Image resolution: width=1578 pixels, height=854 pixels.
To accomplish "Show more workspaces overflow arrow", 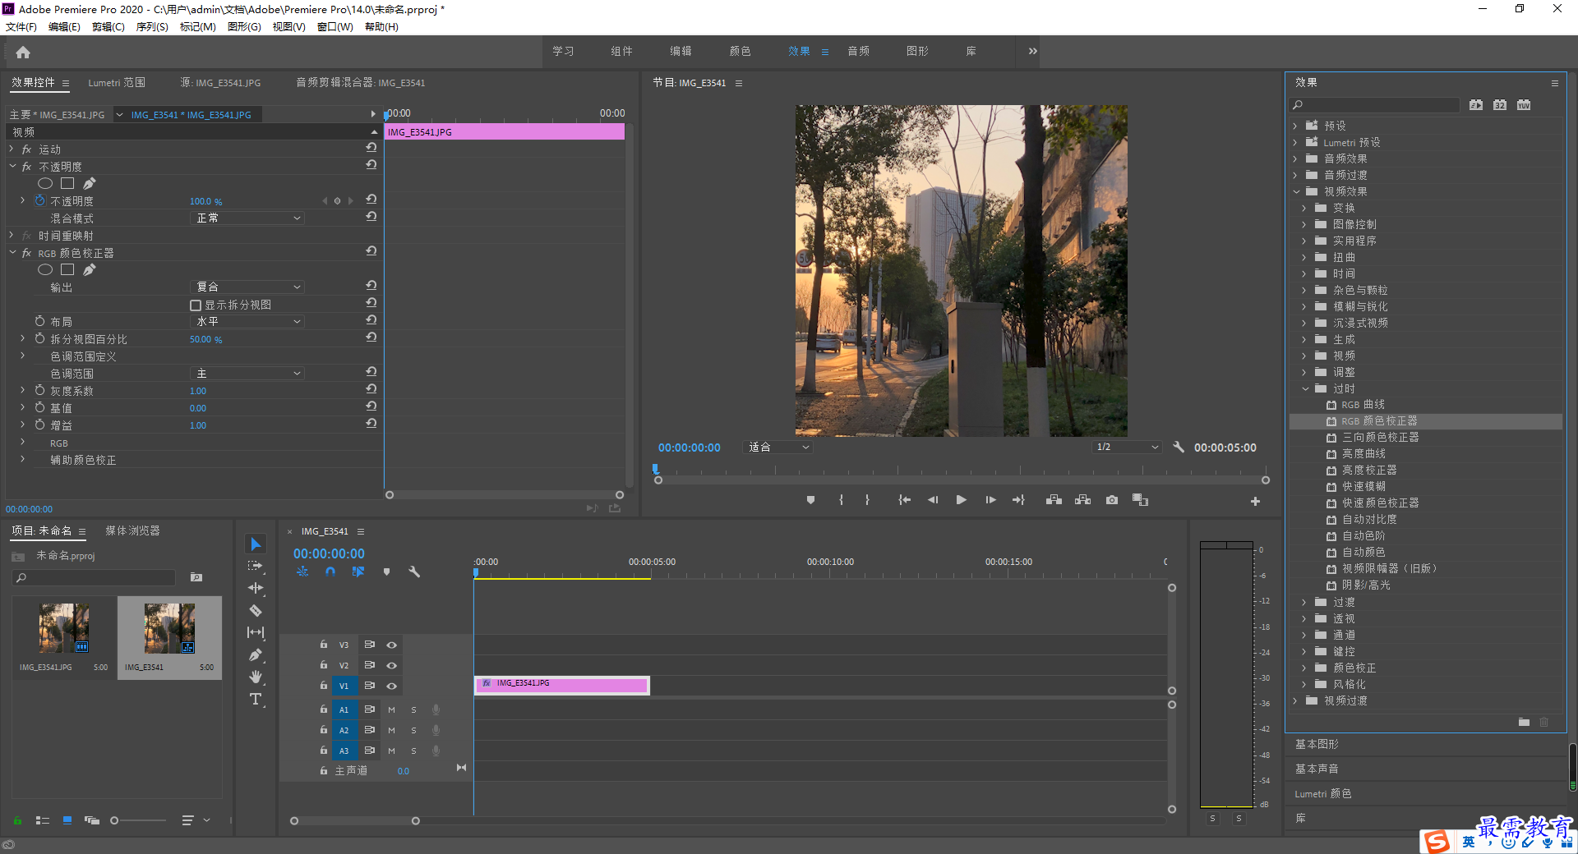I will [x=1032, y=51].
